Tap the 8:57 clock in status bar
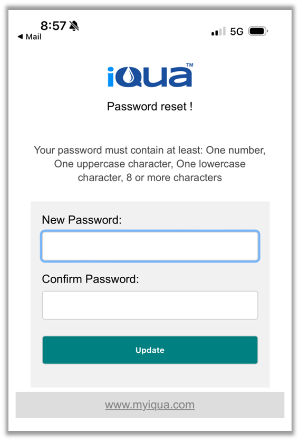 coord(53,26)
